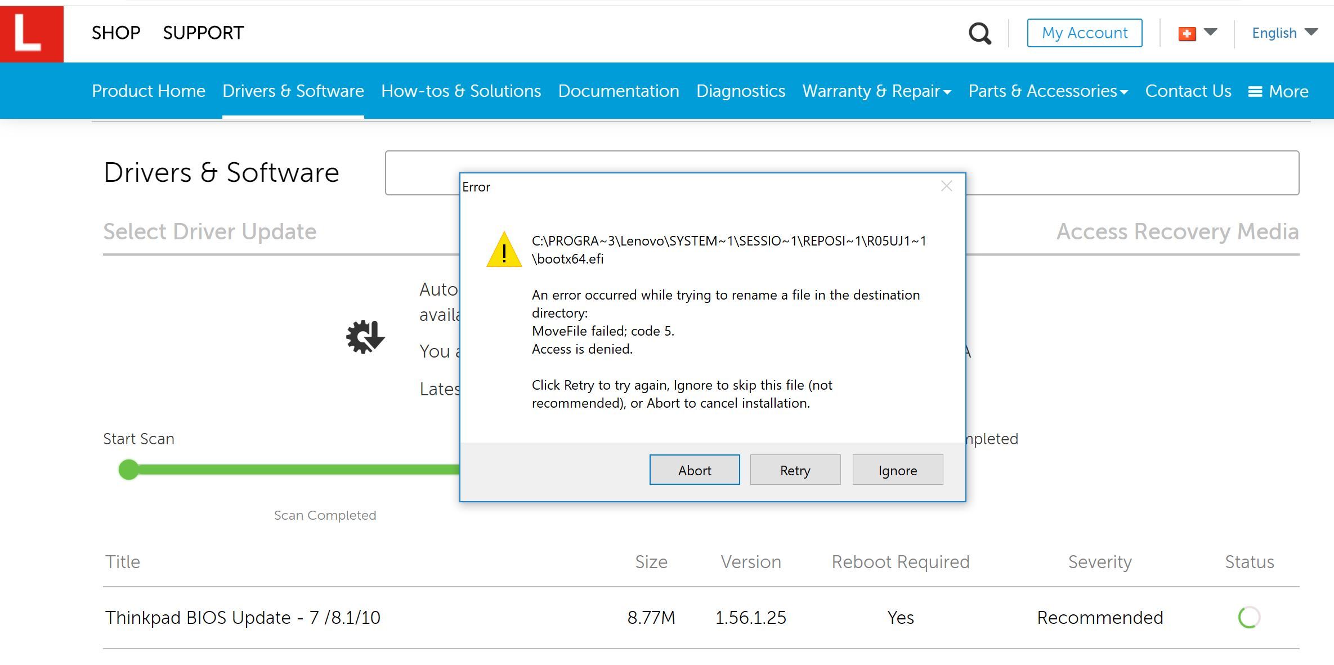Switch to Access Recovery Media tab
1334x665 pixels.
1178,231
